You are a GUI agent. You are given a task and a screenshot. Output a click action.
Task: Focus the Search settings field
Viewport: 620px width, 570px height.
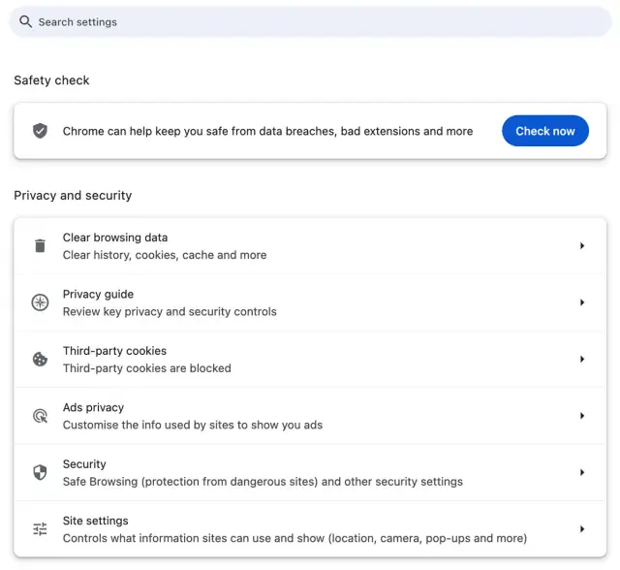(x=310, y=22)
